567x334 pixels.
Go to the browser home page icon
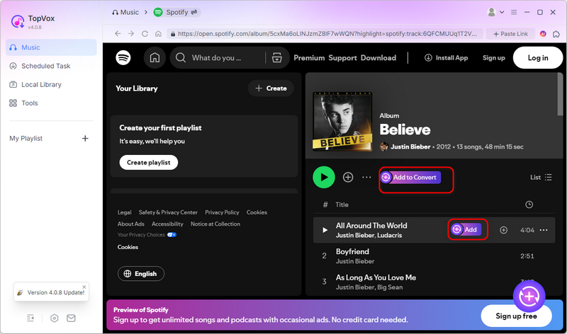158,33
